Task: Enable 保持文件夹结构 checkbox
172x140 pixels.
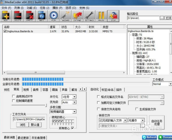Action: click(x=98, y=109)
